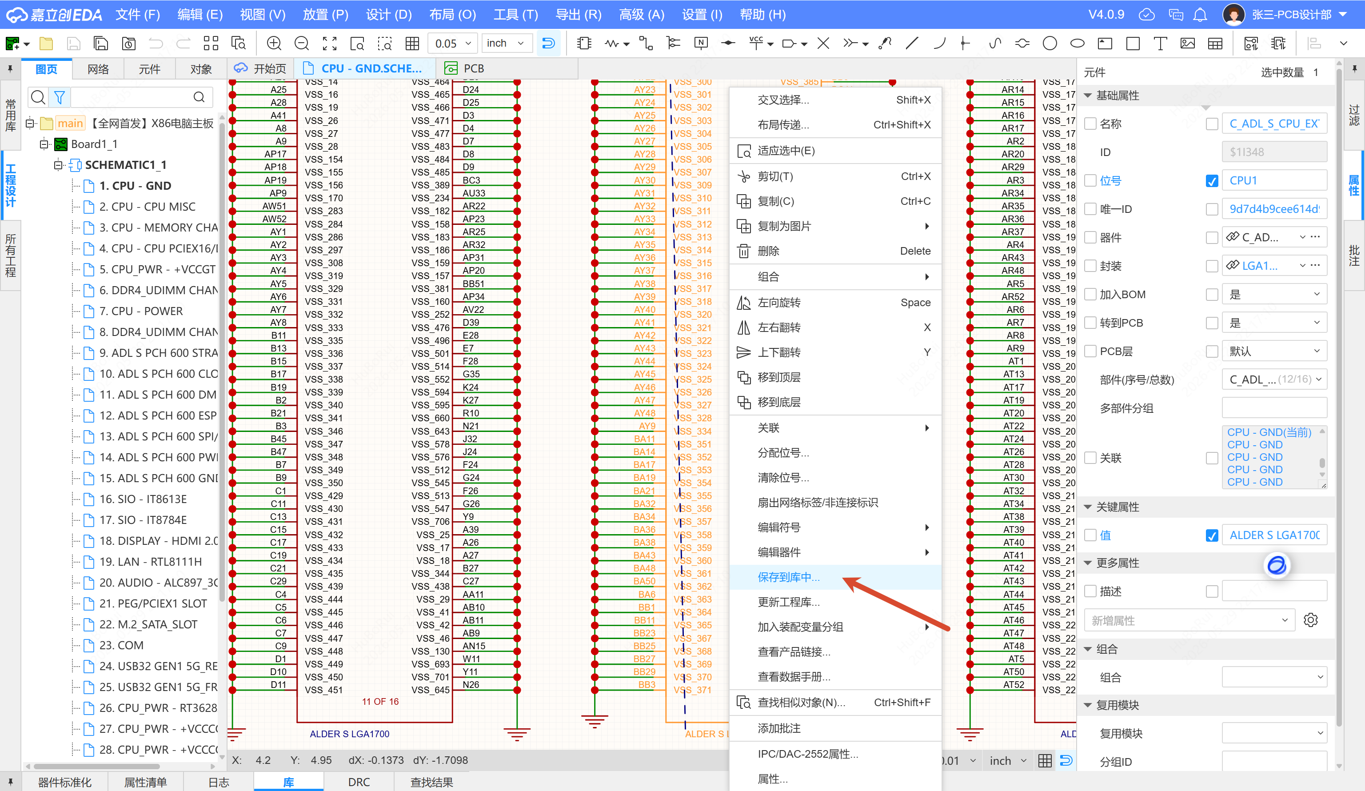Select the ellipse drawing tool
The image size is (1365, 791).
(1078, 44)
